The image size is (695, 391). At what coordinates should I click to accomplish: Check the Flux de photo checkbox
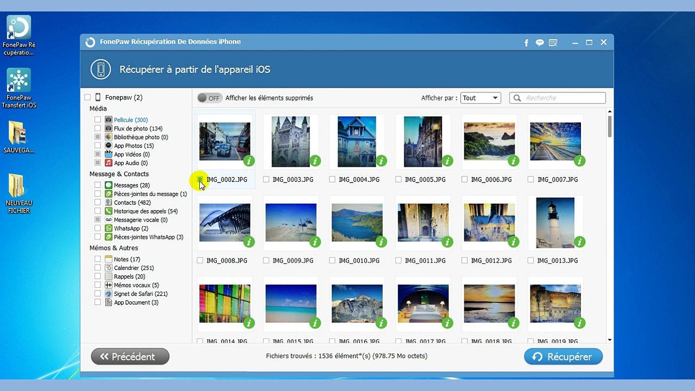(98, 129)
